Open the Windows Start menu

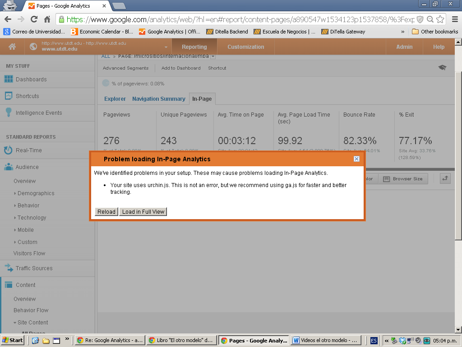pyautogui.click(x=12, y=340)
